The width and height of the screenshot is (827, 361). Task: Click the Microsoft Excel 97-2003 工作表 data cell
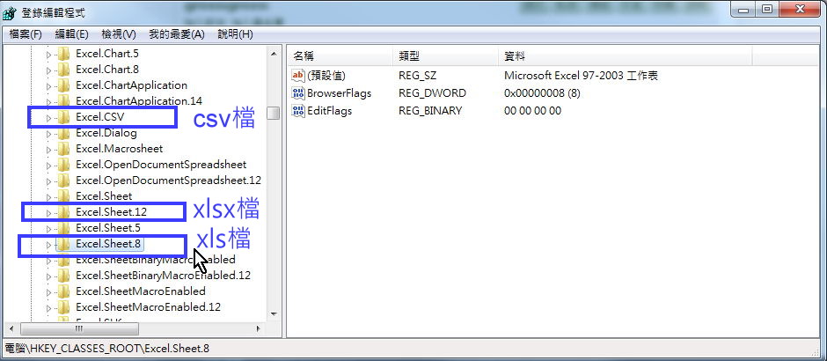point(581,76)
